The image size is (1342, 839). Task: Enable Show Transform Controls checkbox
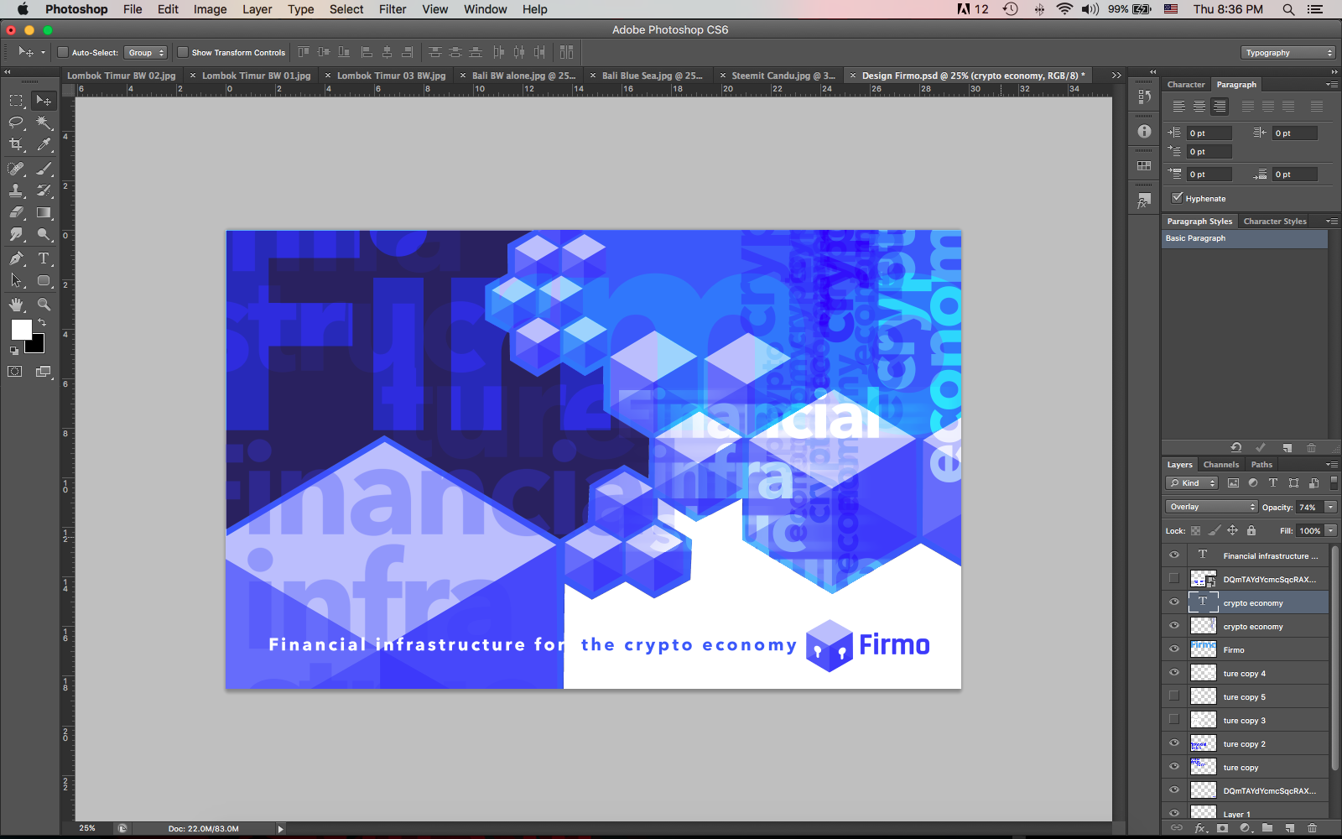(183, 52)
